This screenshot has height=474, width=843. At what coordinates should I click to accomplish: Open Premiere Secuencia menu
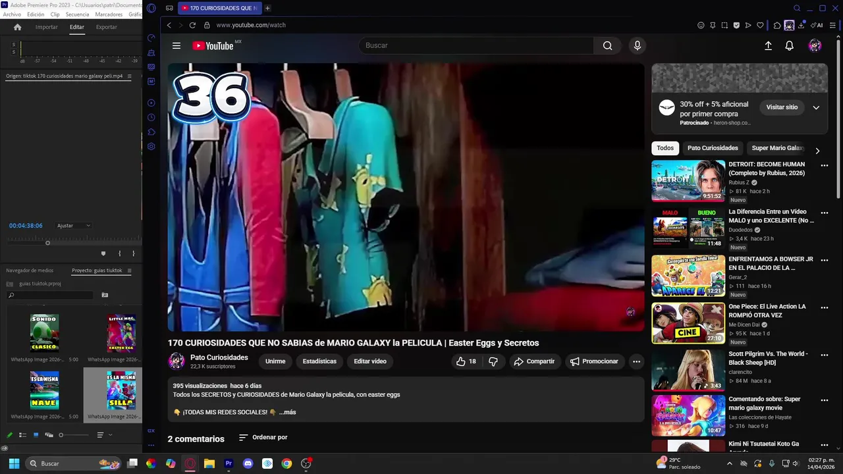point(77,14)
